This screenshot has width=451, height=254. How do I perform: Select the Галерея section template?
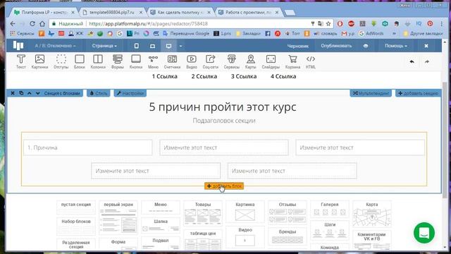click(x=330, y=209)
